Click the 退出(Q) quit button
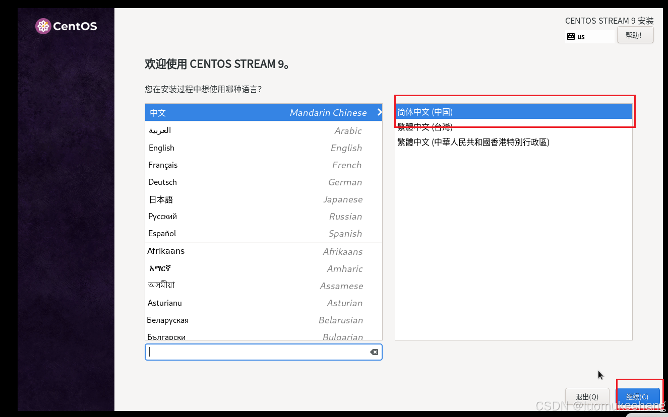668x417 pixels. click(x=587, y=396)
